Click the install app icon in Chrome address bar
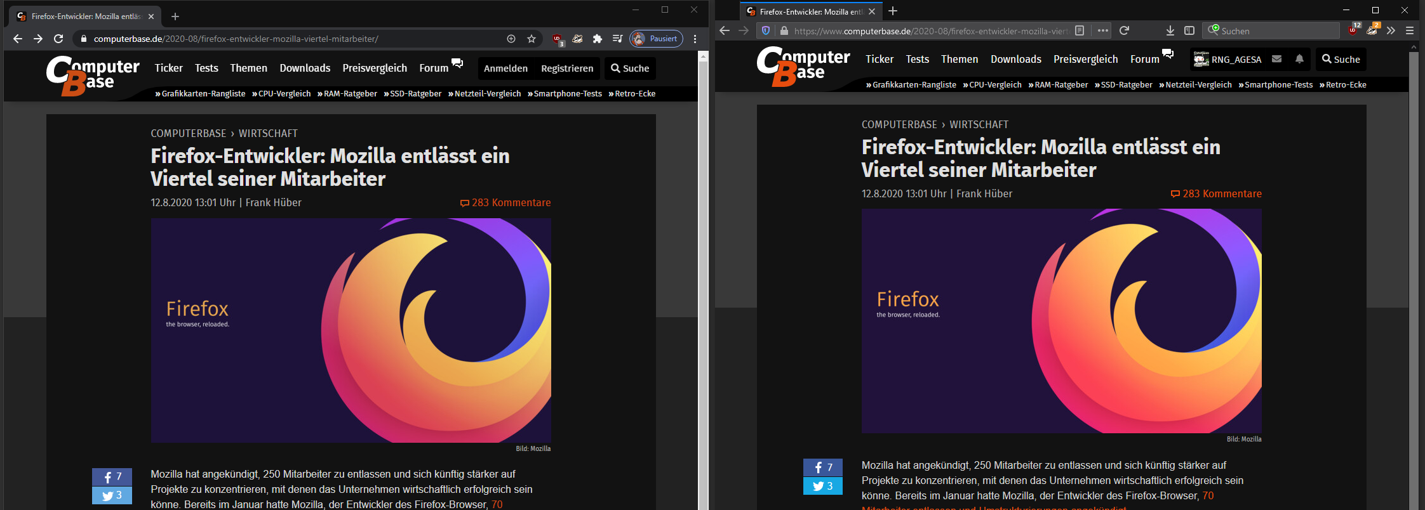The width and height of the screenshot is (1425, 510). [x=511, y=39]
